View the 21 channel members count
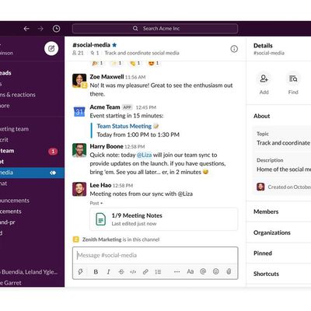This screenshot has height=311, width=311. (x=78, y=53)
